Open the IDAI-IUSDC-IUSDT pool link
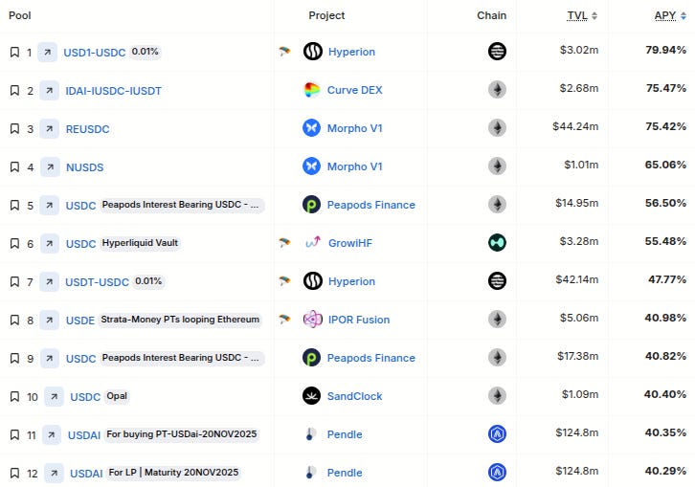Viewport: 695px width, 487px height. click(114, 91)
